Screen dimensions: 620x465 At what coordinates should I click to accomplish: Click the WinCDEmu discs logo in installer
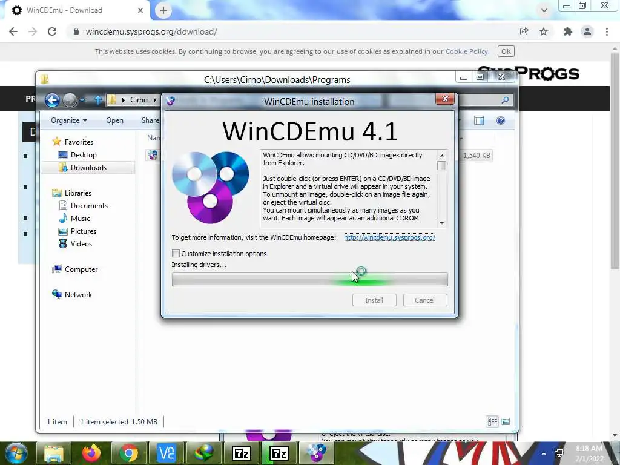(x=210, y=186)
